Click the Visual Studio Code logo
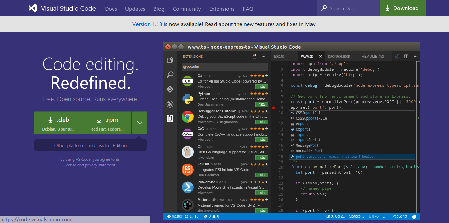The width and height of the screenshot is (449, 223). pos(62,8)
